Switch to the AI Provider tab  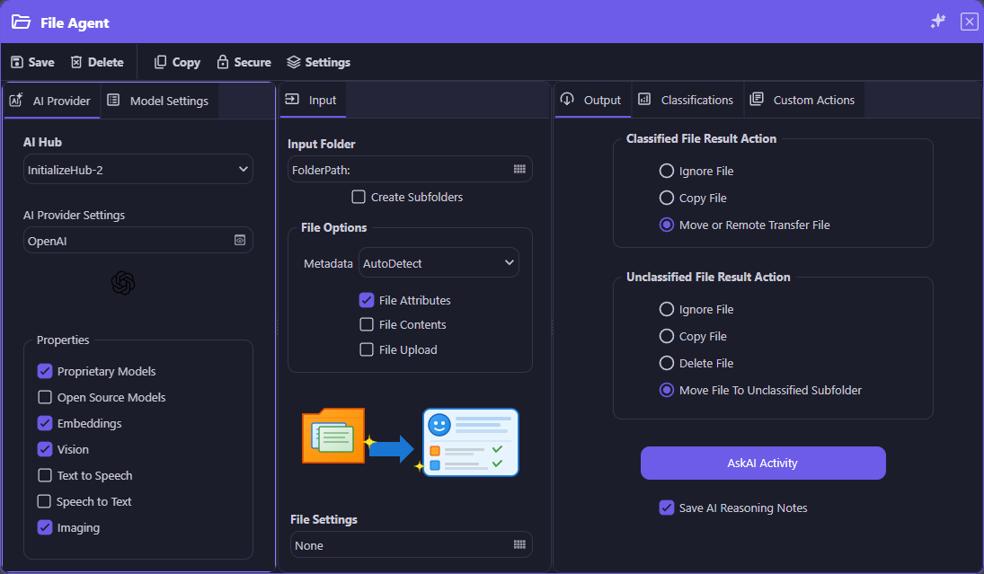click(x=52, y=101)
